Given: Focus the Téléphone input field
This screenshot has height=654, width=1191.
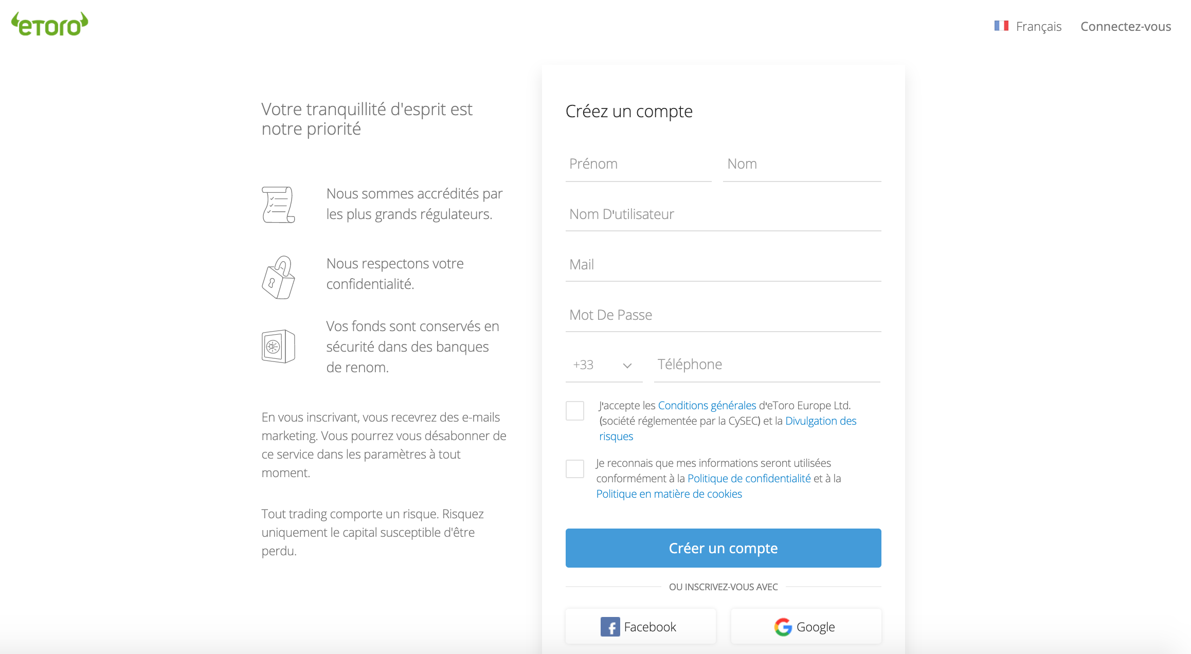Looking at the screenshot, I should point(767,365).
